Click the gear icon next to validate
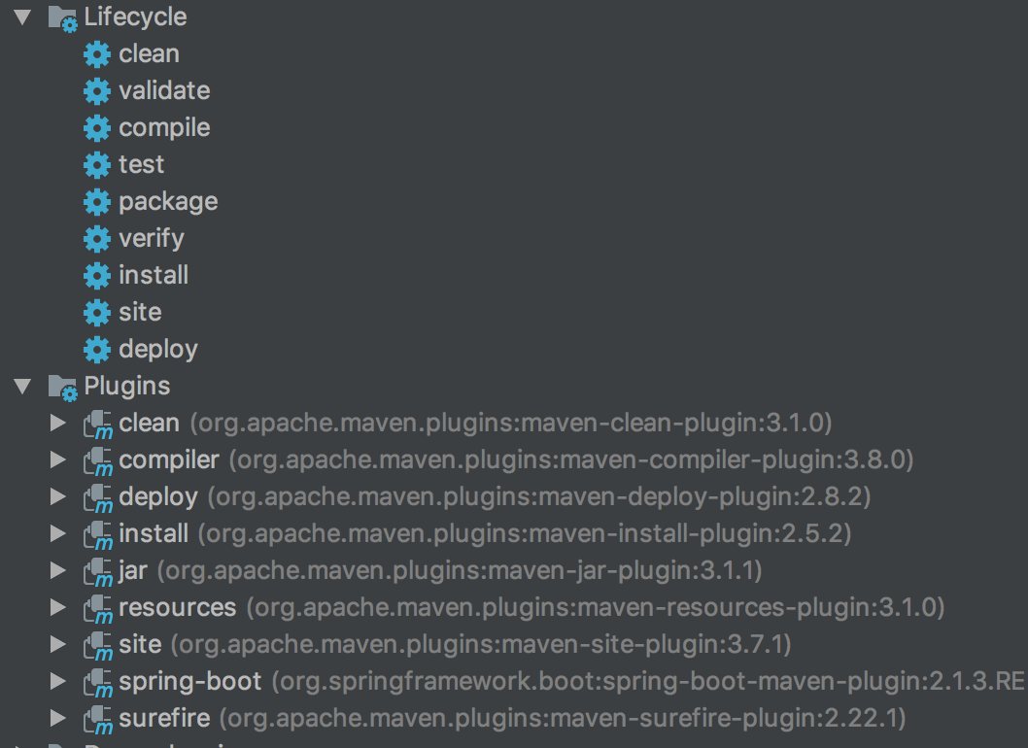 coord(97,91)
